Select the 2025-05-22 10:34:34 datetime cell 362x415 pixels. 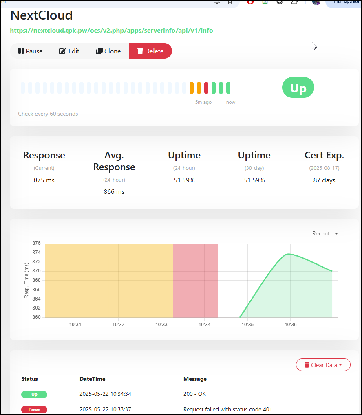click(105, 394)
